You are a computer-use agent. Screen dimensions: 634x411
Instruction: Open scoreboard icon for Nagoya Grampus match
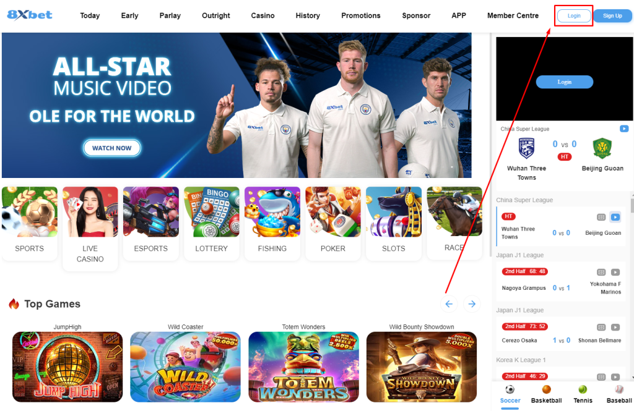coord(601,272)
